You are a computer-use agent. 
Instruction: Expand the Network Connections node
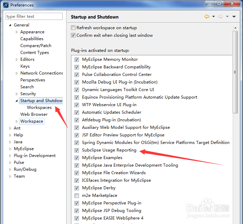click(x=17, y=73)
